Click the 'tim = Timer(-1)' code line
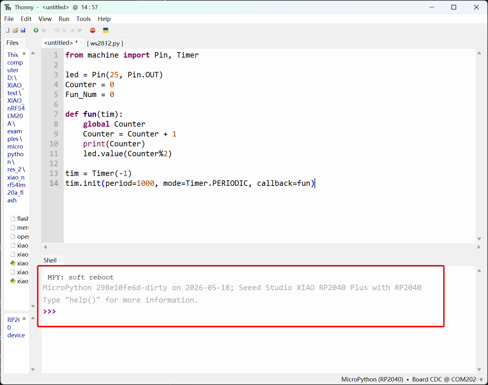This screenshot has height=385, width=488. click(x=98, y=173)
